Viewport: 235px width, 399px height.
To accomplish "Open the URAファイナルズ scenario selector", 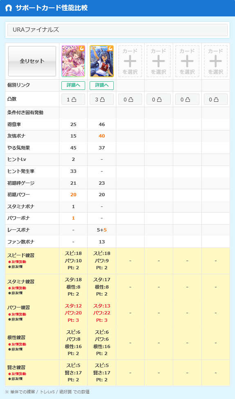I will point(117,30).
